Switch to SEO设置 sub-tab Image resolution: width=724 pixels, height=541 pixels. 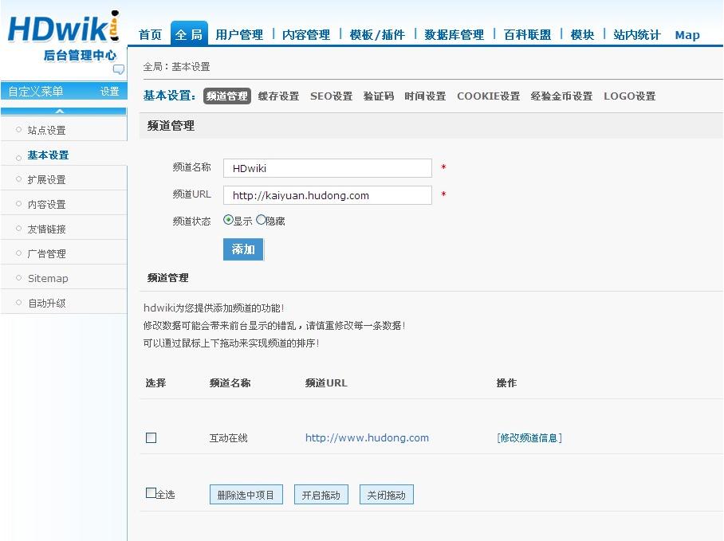(x=331, y=96)
